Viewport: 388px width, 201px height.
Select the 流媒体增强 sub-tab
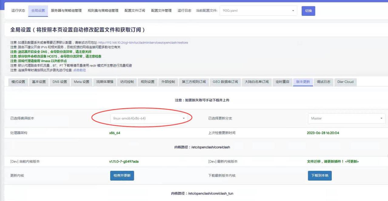pyautogui.click(x=105, y=82)
